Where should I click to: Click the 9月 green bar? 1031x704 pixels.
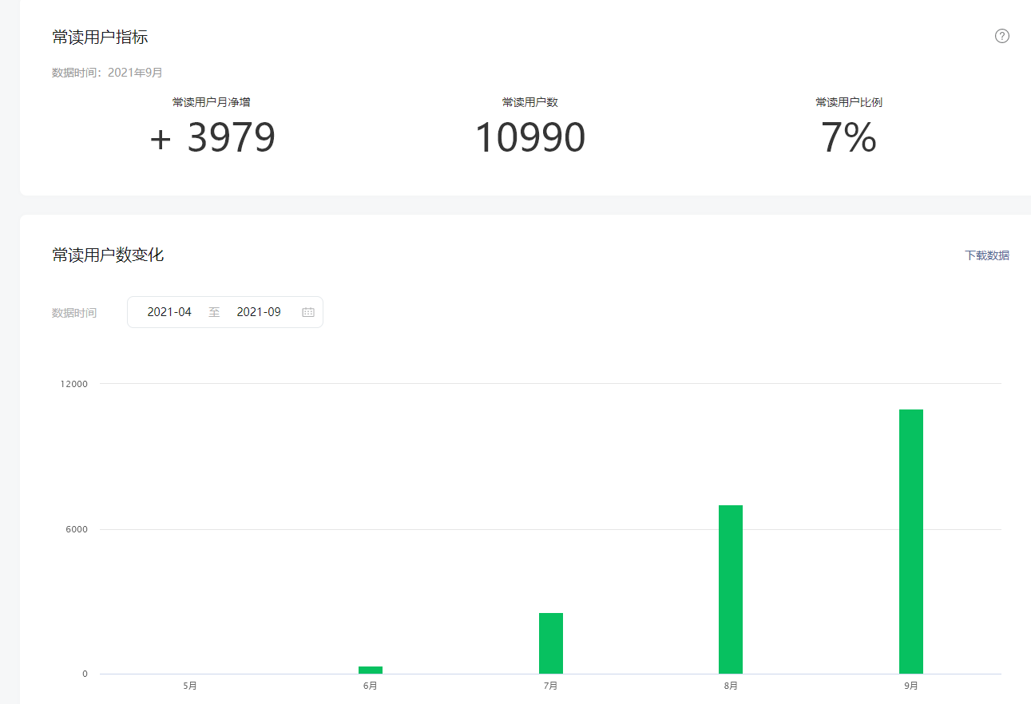point(911,541)
